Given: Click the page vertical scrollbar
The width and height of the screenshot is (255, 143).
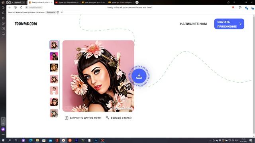Looking at the screenshot, I should click(x=254, y=75).
